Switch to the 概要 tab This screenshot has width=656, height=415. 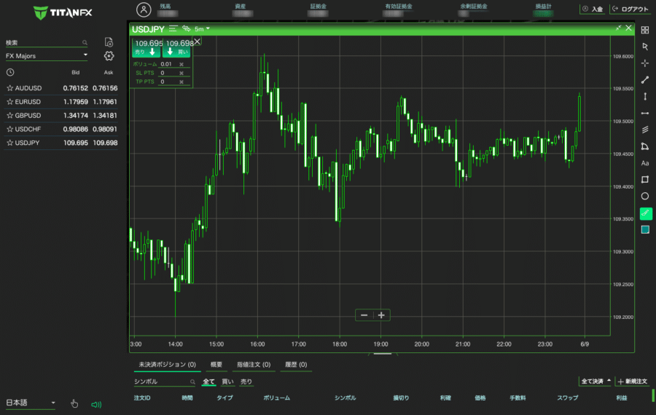[216, 365]
